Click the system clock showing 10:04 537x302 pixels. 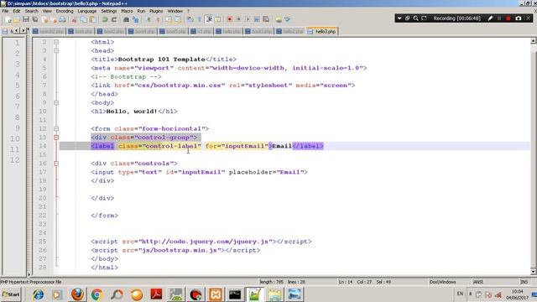(x=518, y=291)
